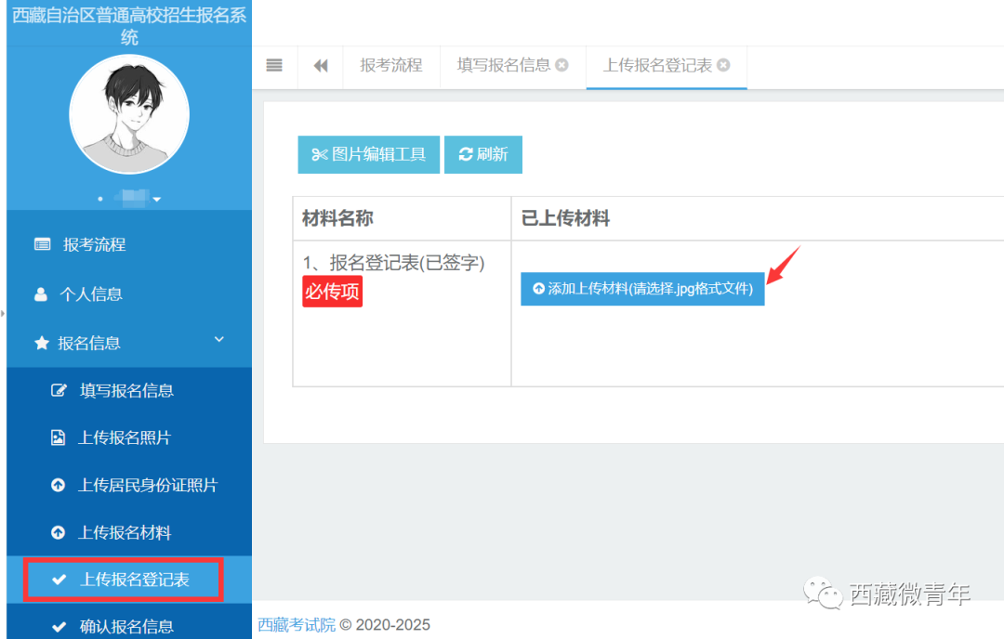
Task: Select the person icon beside 个人信息
Action: click(x=41, y=294)
